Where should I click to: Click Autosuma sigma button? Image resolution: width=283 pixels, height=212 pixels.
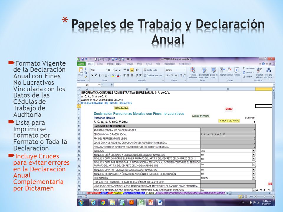click(249, 69)
